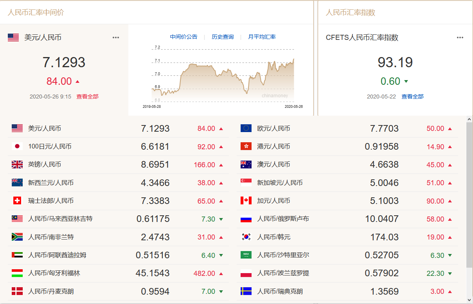The image size is (473, 304).
Task: Click the Japan flag icon
Action: 17,147
